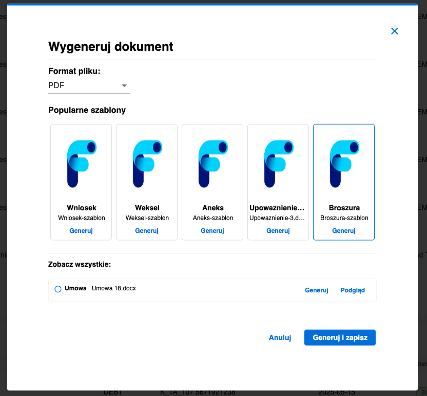Viewport: 427px width, 396px height.
Task: Open the file format dropdown
Action: click(124, 85)
